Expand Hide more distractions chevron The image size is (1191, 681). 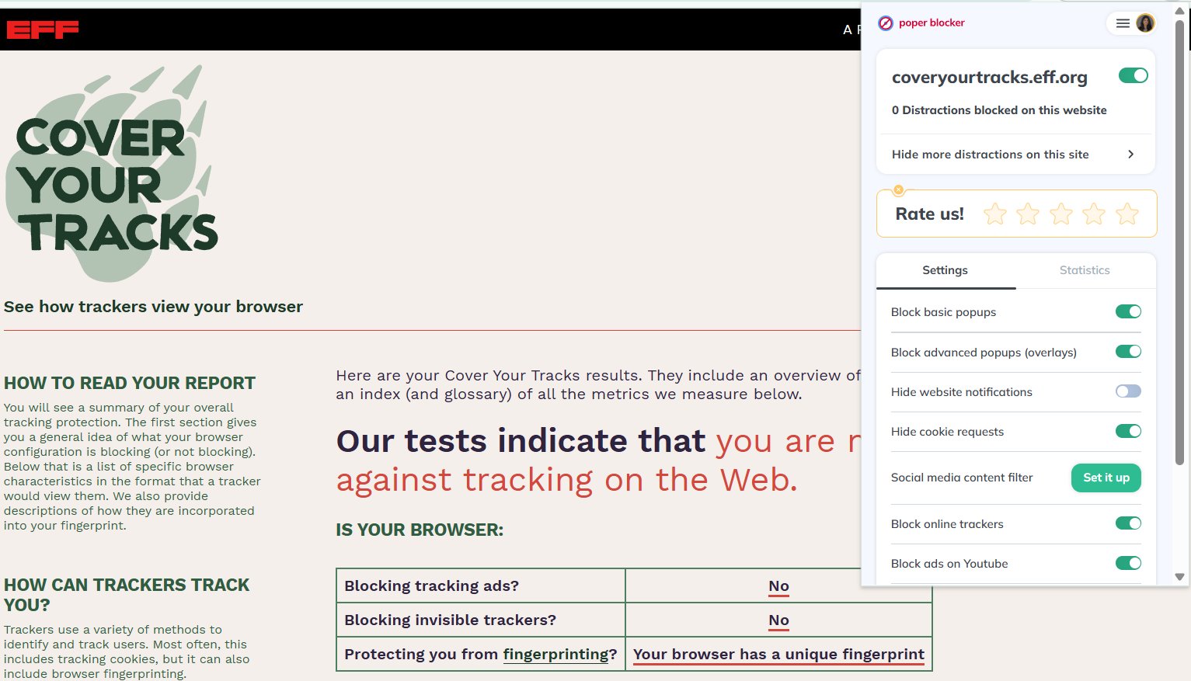click(x=1131, y=155)
